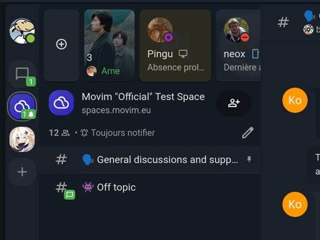Click the first orange Ko avatar
The height and width of the screenshot is (240, 320).
coord(295,100)
